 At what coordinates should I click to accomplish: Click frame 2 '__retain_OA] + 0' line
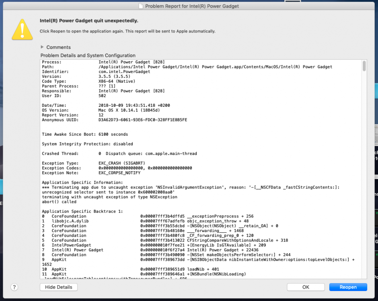160,226
